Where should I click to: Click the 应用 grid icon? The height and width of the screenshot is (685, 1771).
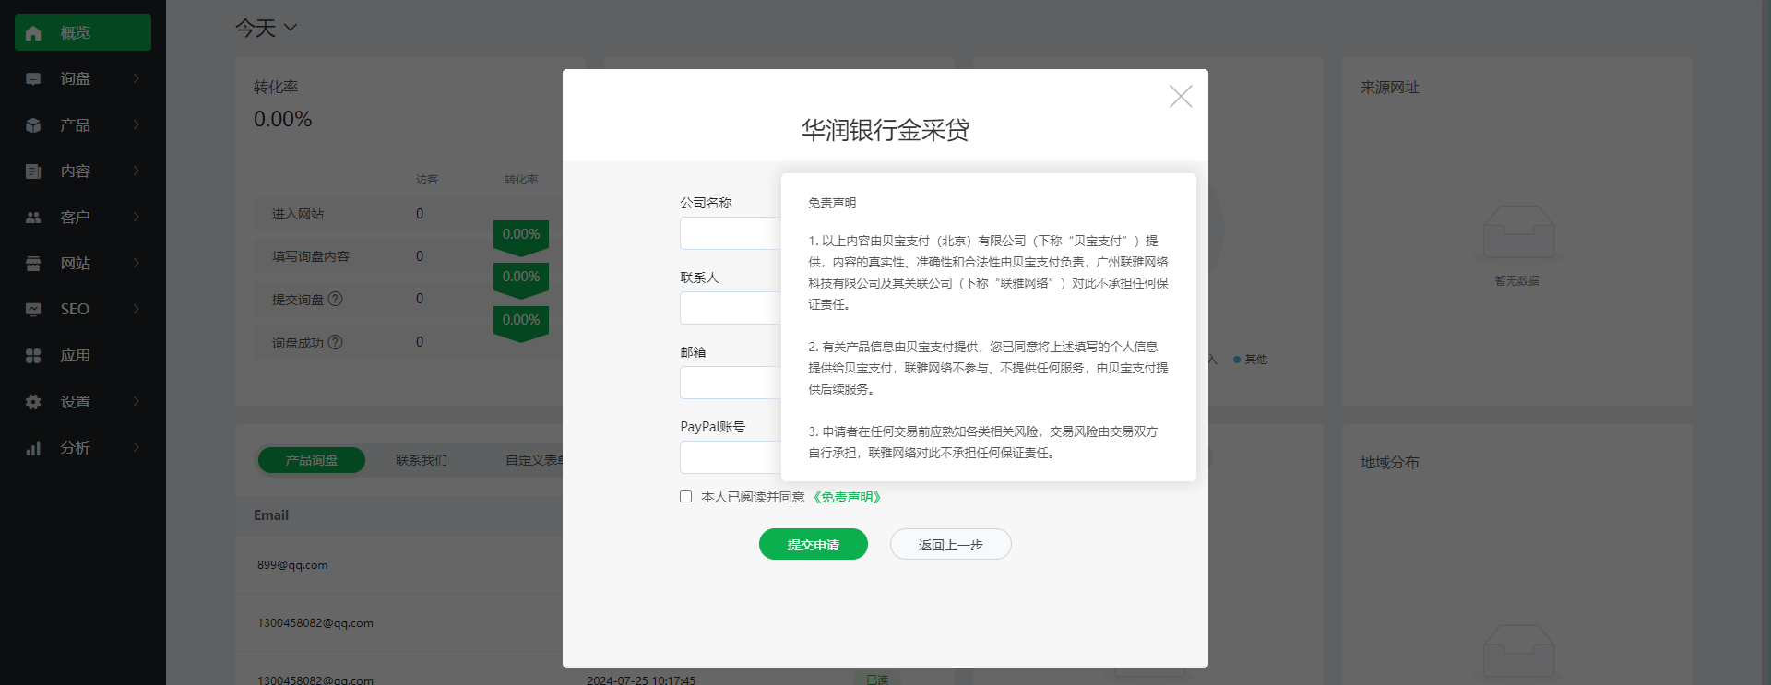33,356
